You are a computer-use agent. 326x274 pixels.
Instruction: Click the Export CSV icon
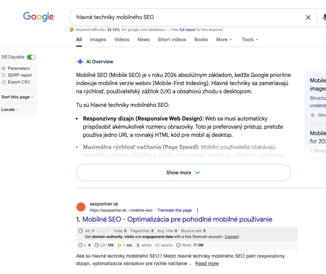(4, 82)
